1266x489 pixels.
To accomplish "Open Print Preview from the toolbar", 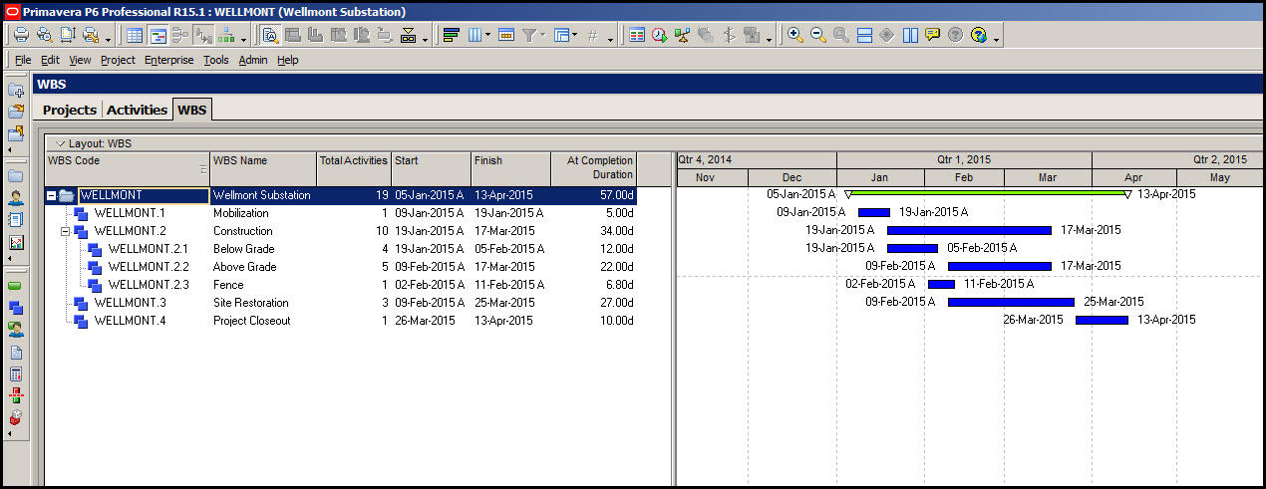I will (44, 35).
